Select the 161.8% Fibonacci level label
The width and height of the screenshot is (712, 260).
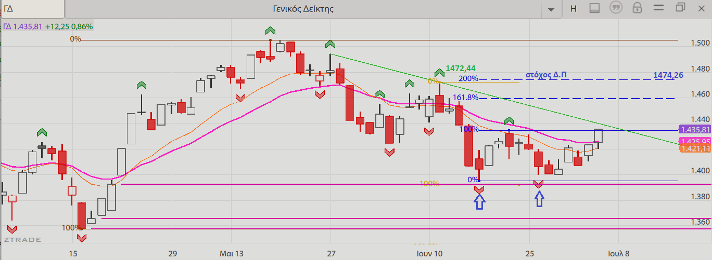465,97
